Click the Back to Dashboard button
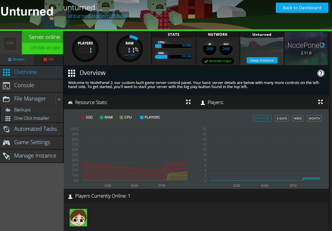This screenshot has height=231, width=332. tap(302, 8)
